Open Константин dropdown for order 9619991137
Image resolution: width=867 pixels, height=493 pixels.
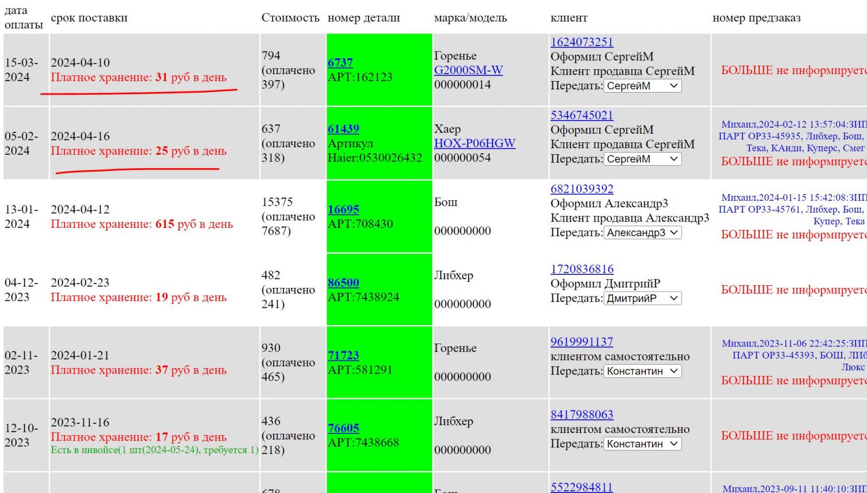[x=643, y=371]
